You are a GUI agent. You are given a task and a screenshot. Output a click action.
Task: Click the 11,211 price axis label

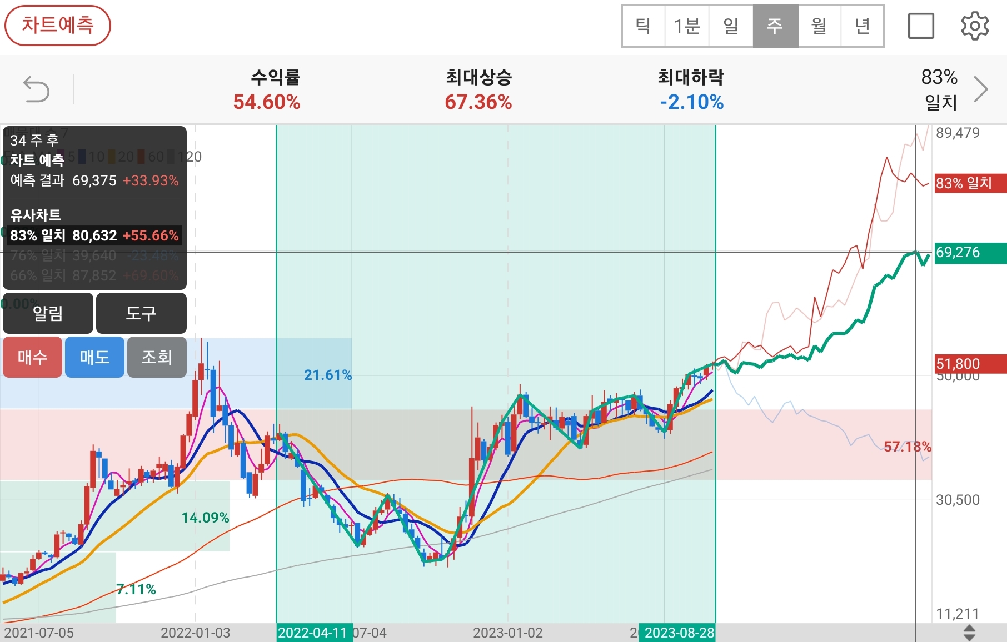click(958, 614)
